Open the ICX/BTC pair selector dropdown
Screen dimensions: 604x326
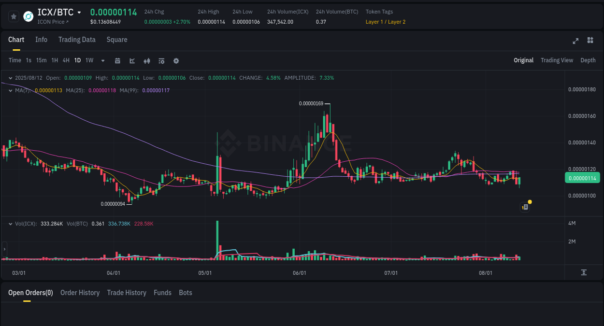click(80, 12)
